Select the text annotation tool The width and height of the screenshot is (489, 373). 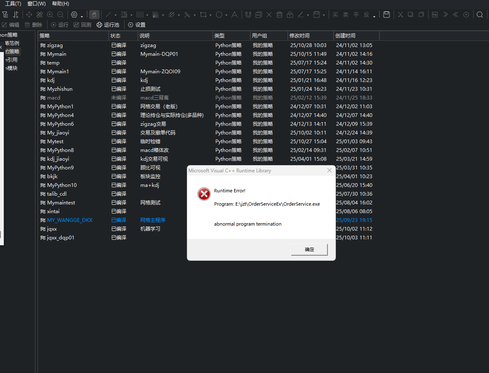pos(235,15)
